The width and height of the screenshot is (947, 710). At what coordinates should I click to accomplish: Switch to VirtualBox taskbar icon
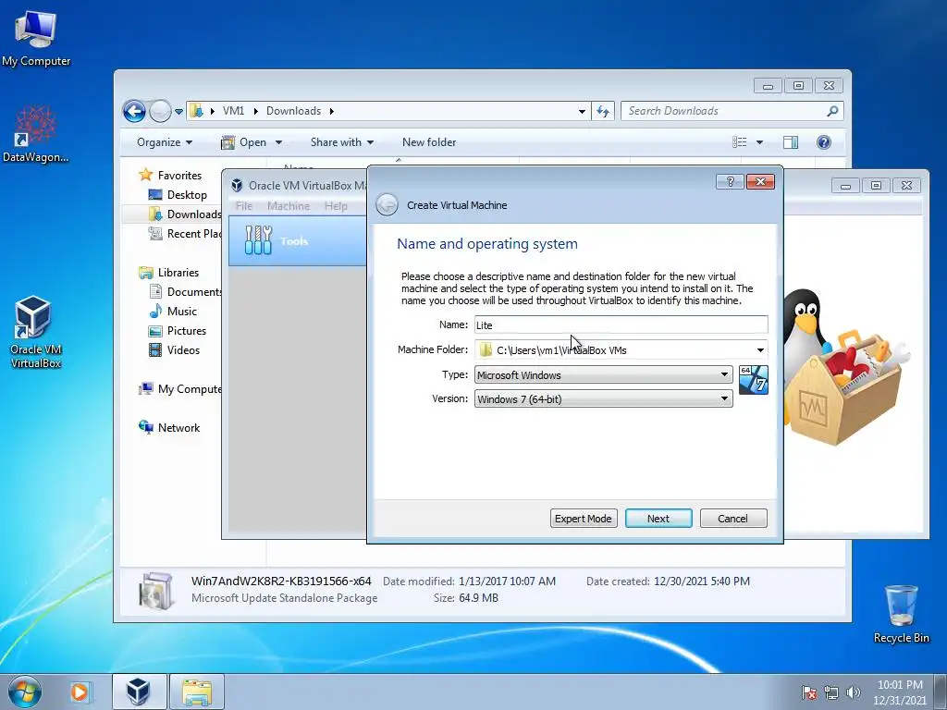(139, 692)
